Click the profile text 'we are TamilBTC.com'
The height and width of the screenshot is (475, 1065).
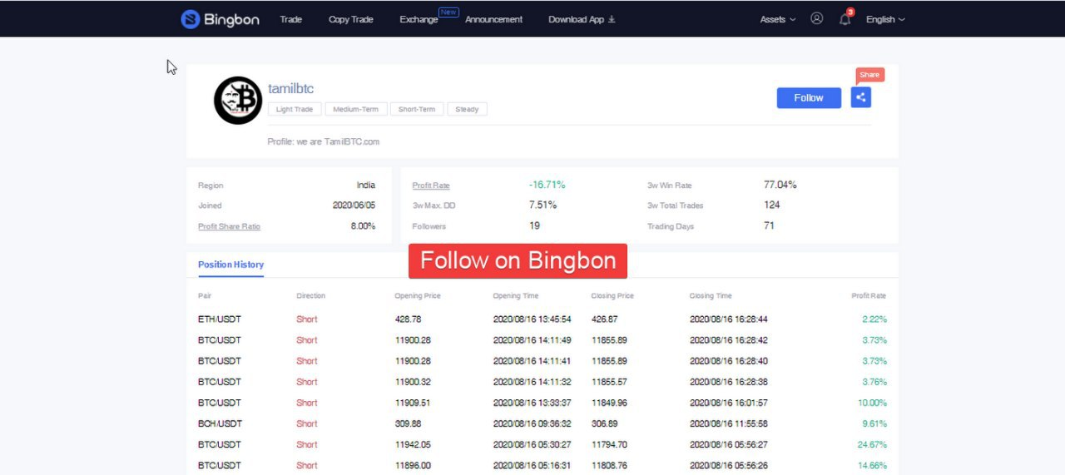338,141
